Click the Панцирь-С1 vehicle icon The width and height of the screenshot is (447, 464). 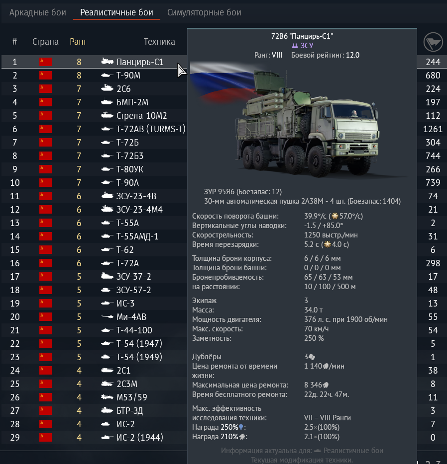pos(107,62)
